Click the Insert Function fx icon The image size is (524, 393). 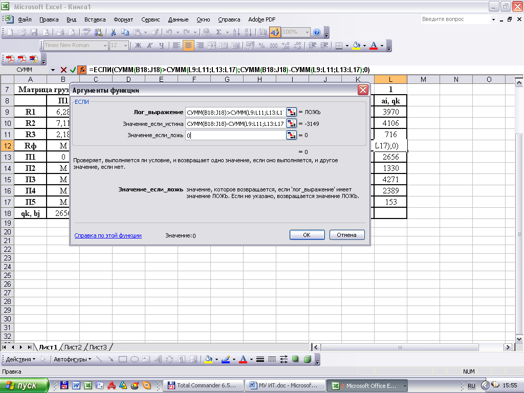pos(82,70)
